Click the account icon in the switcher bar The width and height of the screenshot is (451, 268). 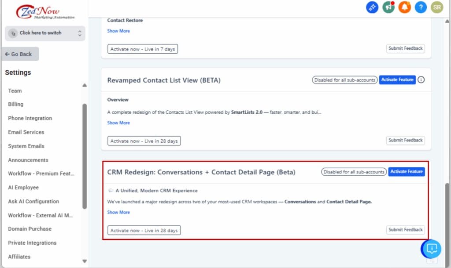[x=12, y=33]
